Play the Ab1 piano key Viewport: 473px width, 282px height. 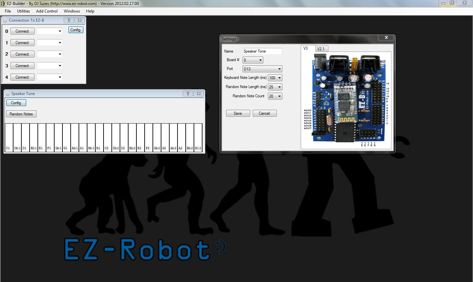75,137
